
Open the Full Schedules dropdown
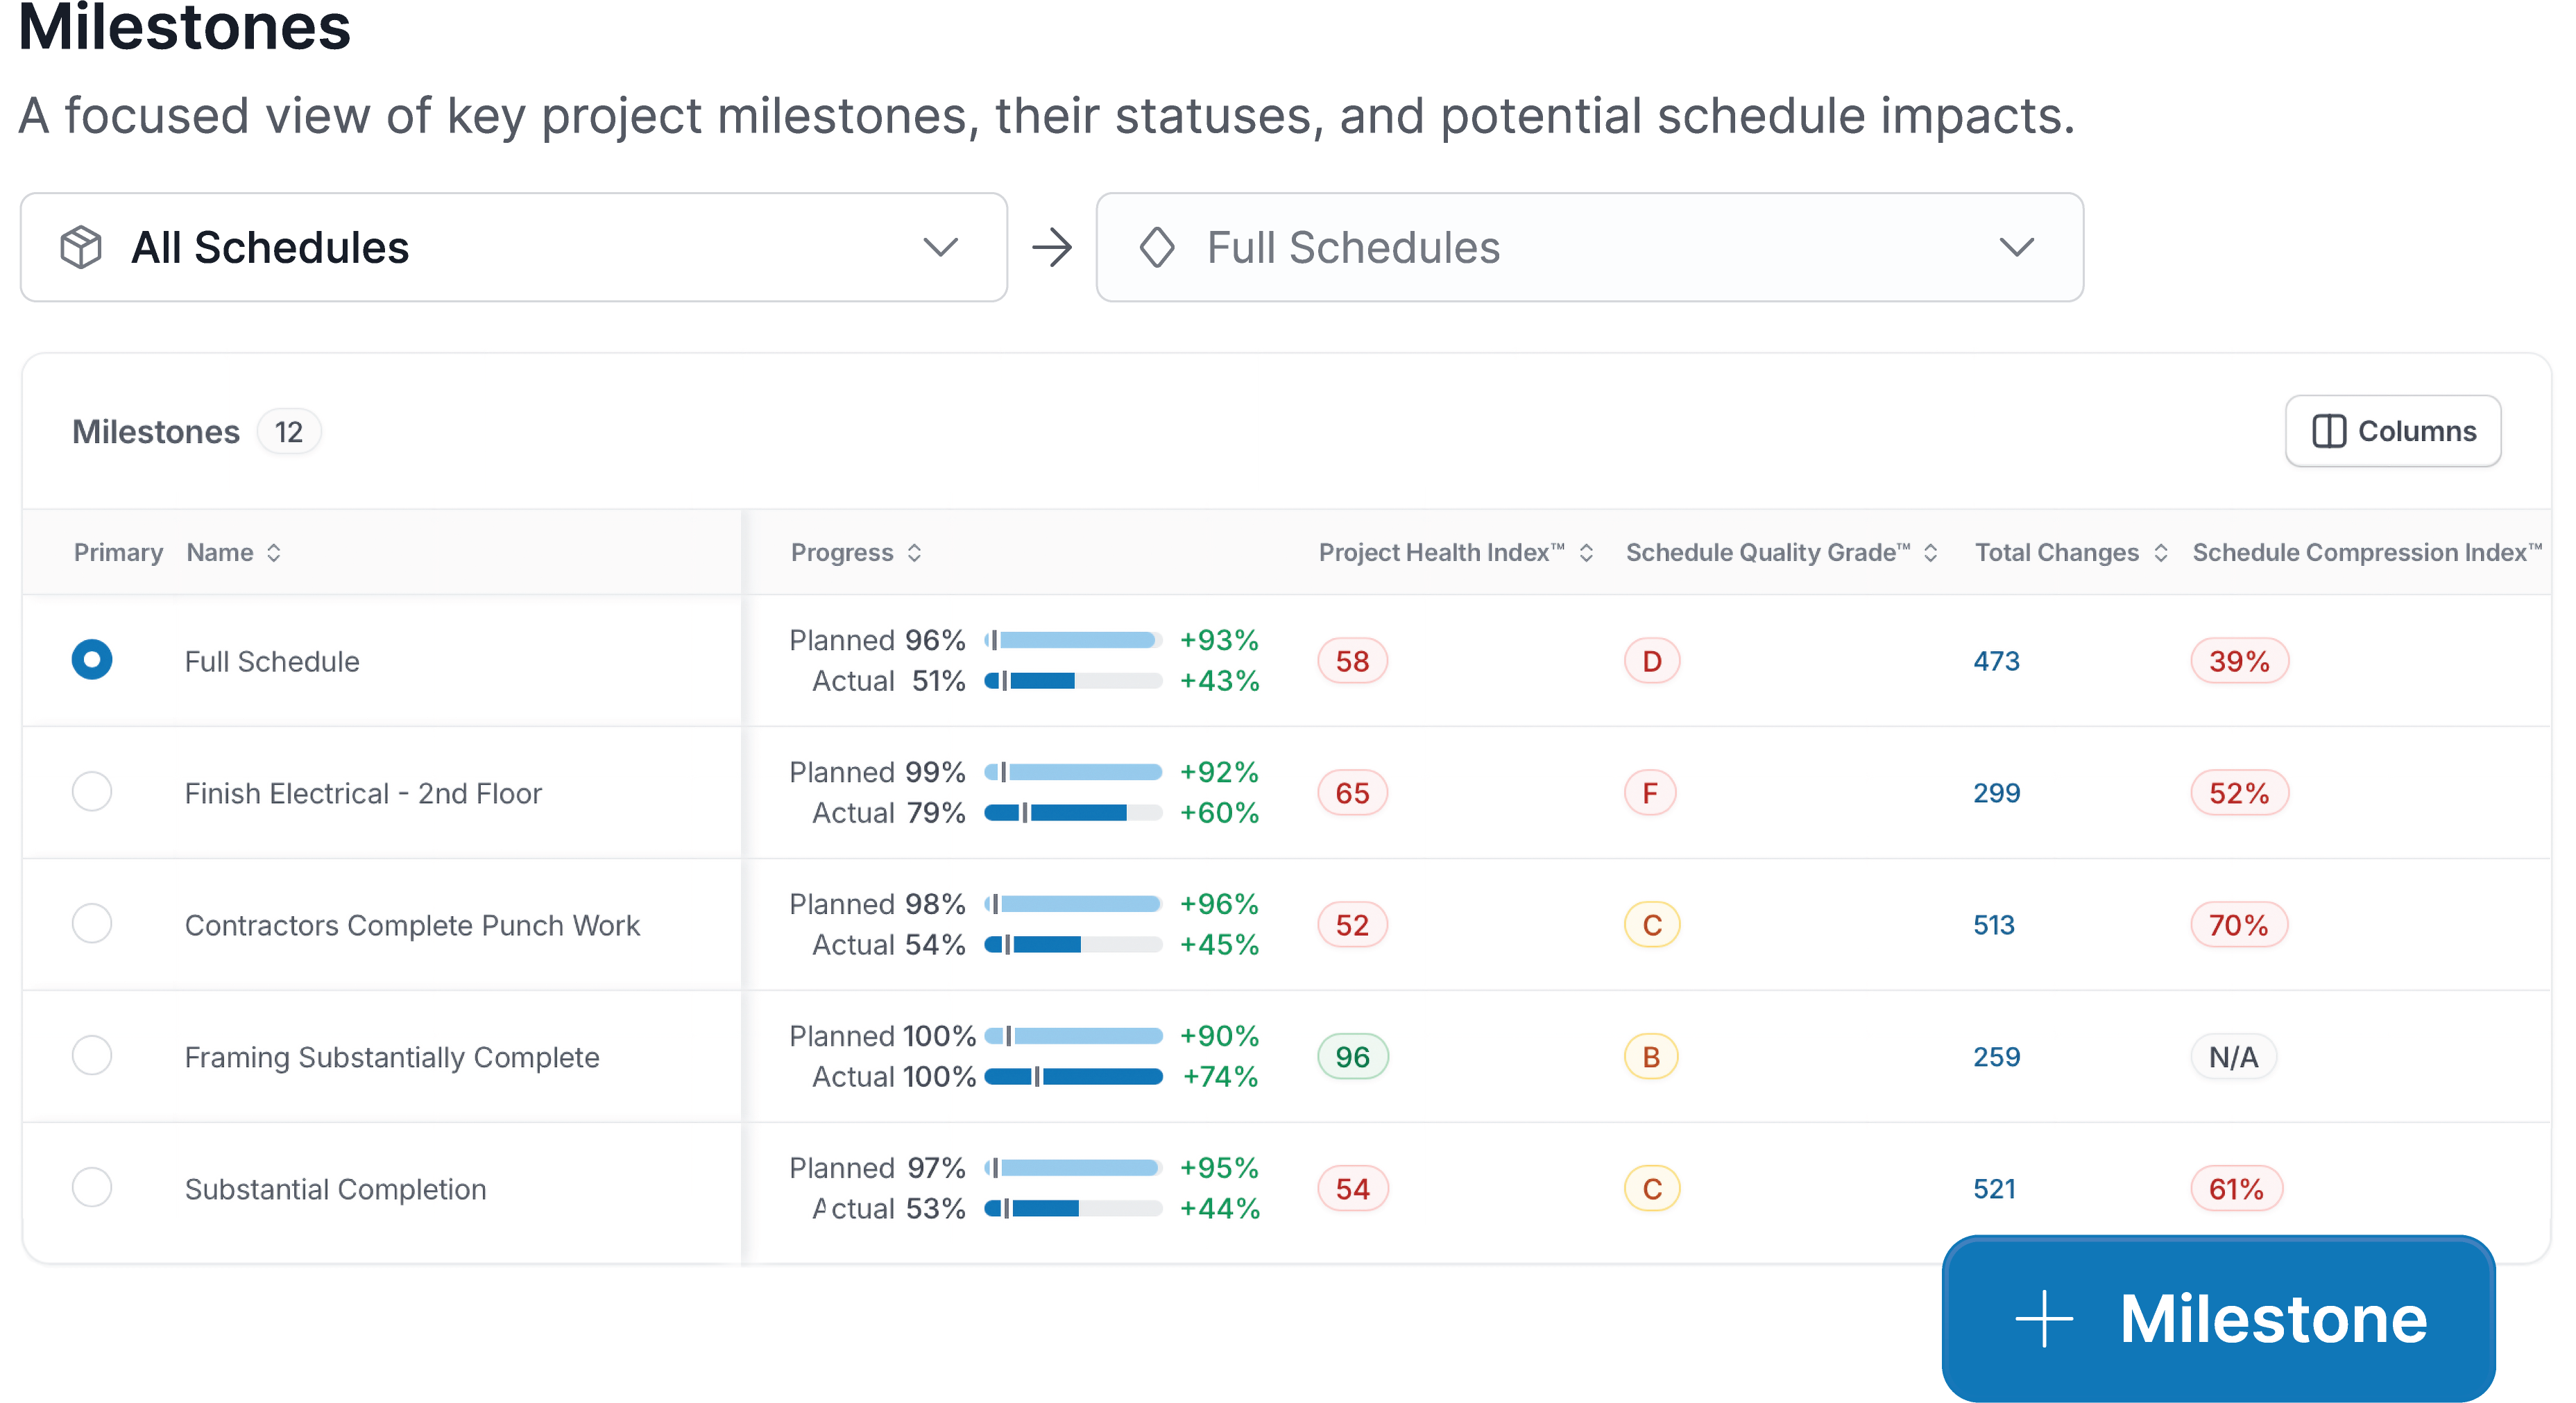(x=1590, y=247)
